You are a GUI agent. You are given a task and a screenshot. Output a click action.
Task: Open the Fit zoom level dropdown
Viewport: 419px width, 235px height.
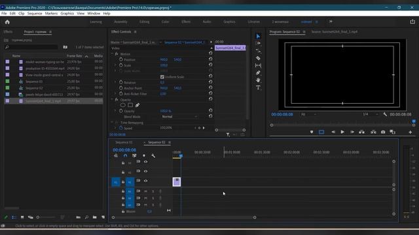click(308, 114)
